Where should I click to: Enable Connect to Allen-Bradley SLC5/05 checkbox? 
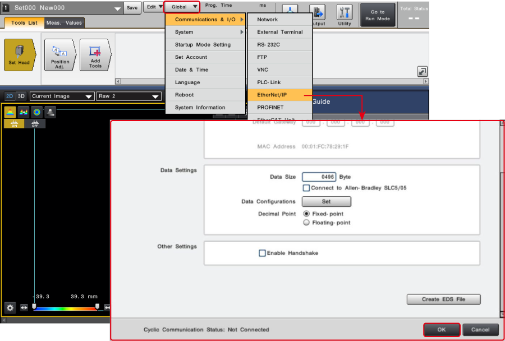pyautogui.click(x=306, y=188)
